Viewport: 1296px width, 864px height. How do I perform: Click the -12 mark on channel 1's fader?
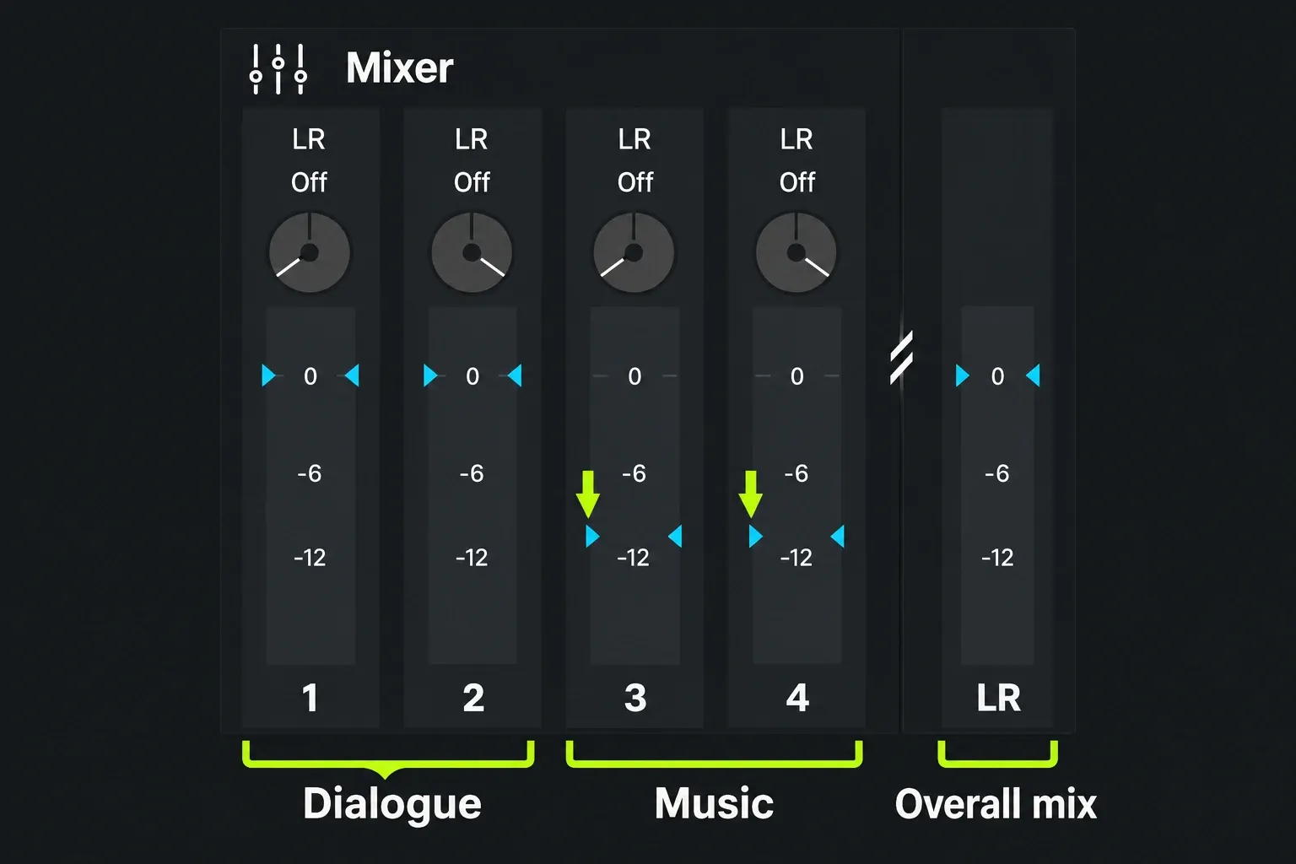(310, 558)
